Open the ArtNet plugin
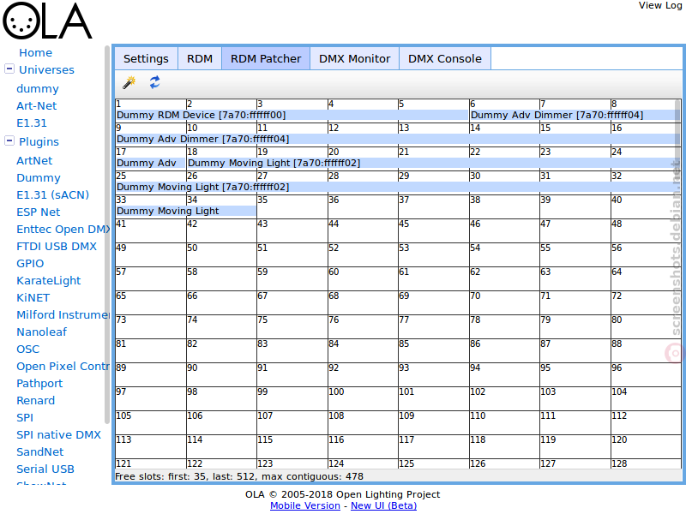Screen dimensions: 686x514 tap(34, 160)
